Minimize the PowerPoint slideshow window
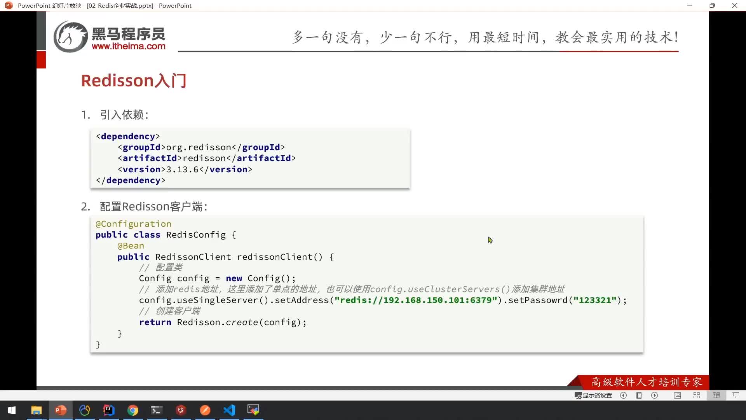The height and width of the screenshot is (420, 746). click(x=690, y=5)
